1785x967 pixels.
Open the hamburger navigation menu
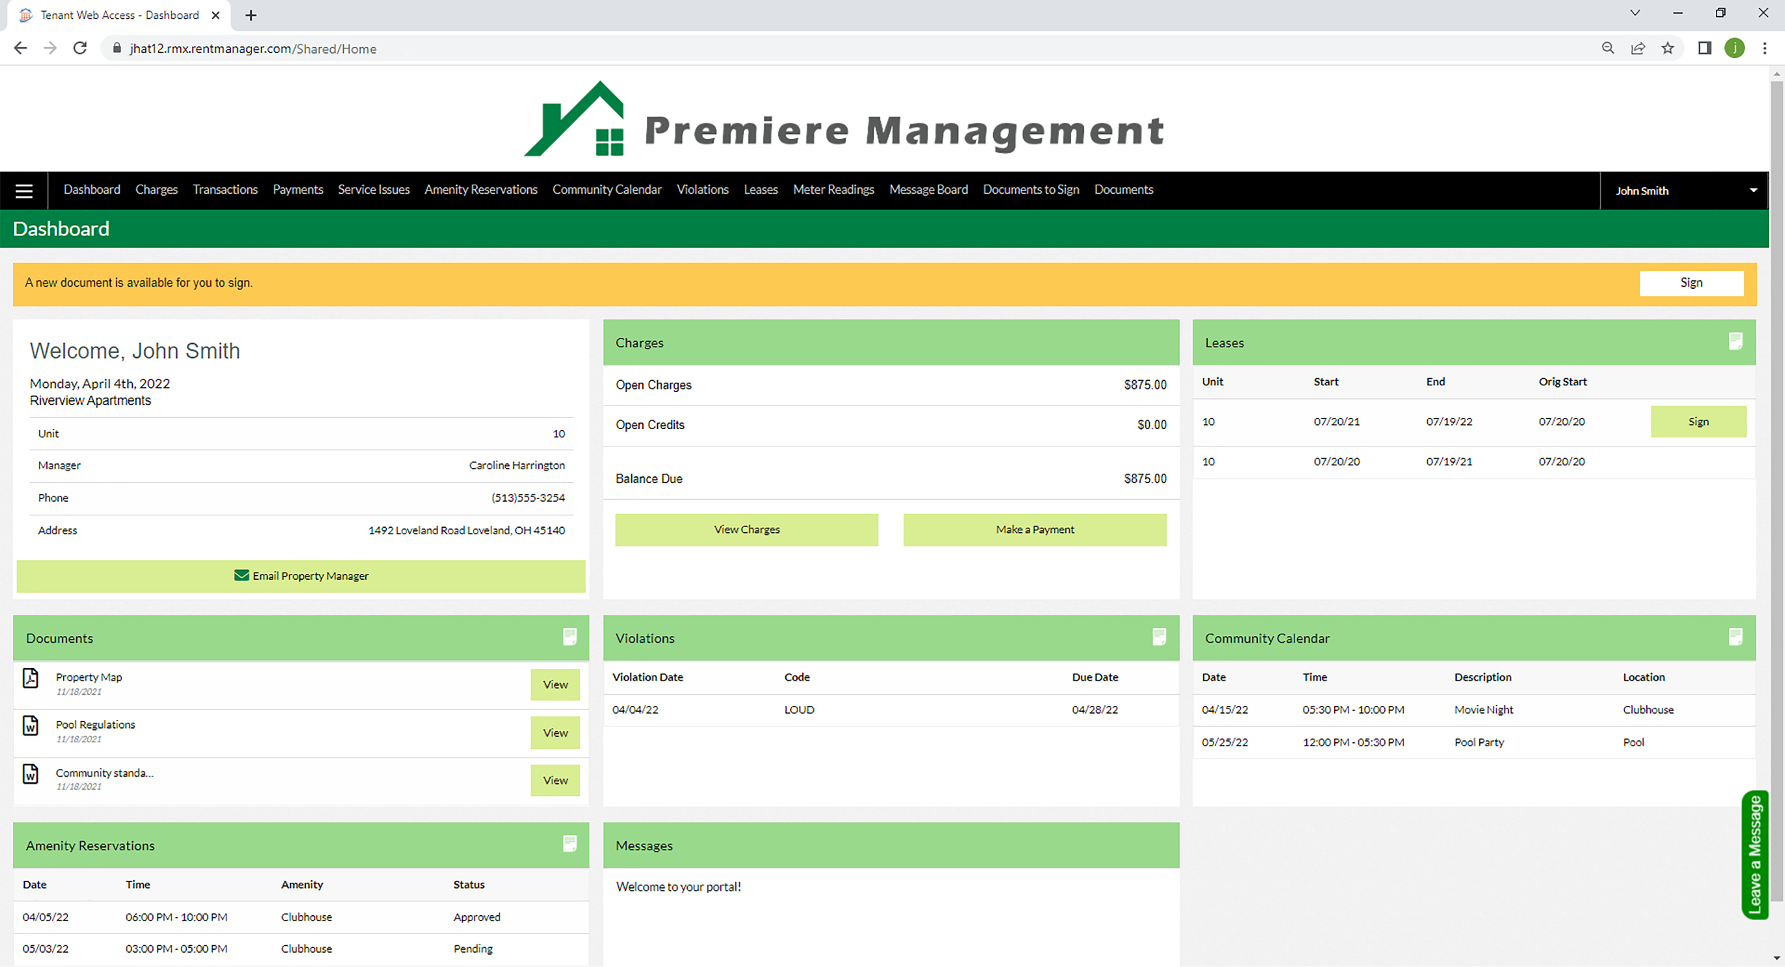tap(24, 191)
